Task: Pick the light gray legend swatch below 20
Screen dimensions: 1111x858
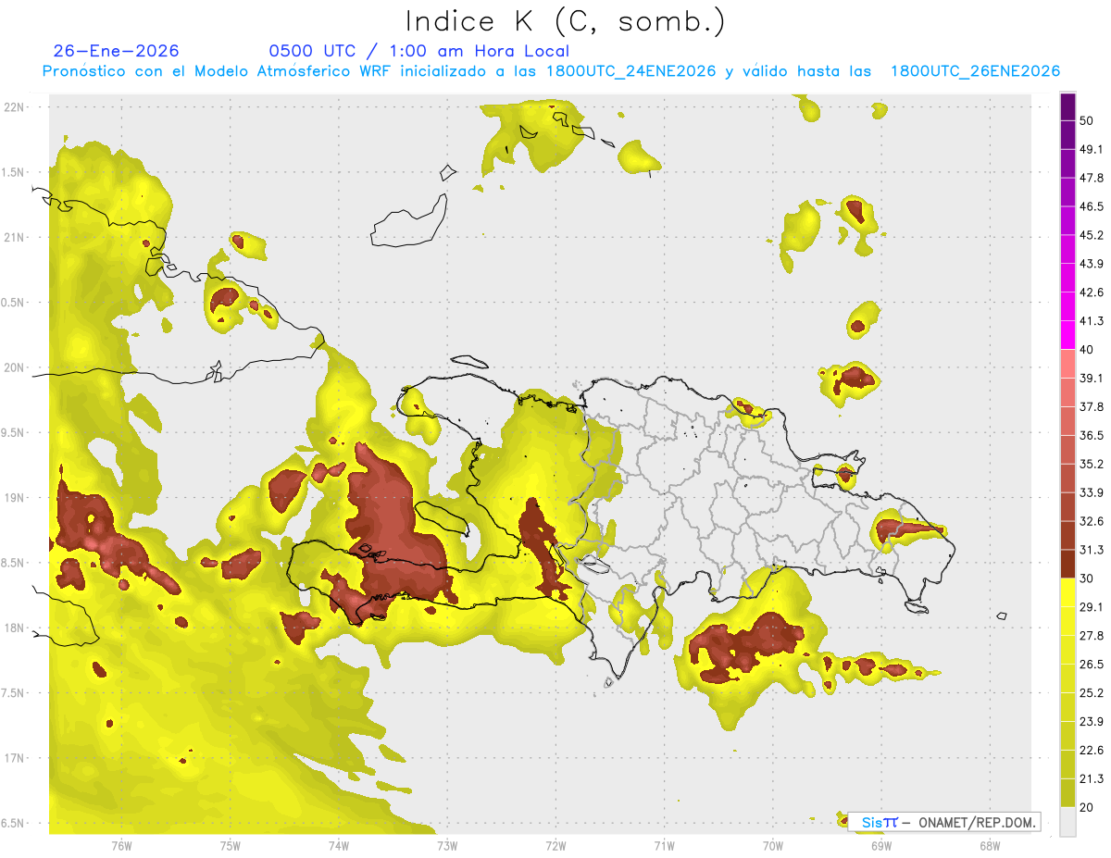Action: point(1067,822)
